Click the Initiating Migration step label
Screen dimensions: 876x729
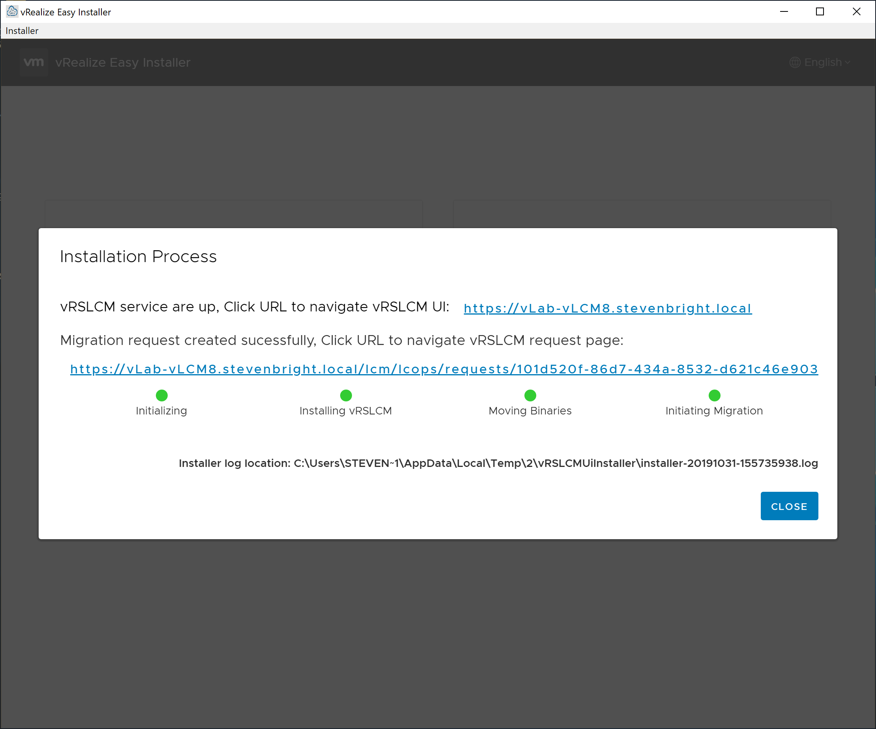pos(714,410)
